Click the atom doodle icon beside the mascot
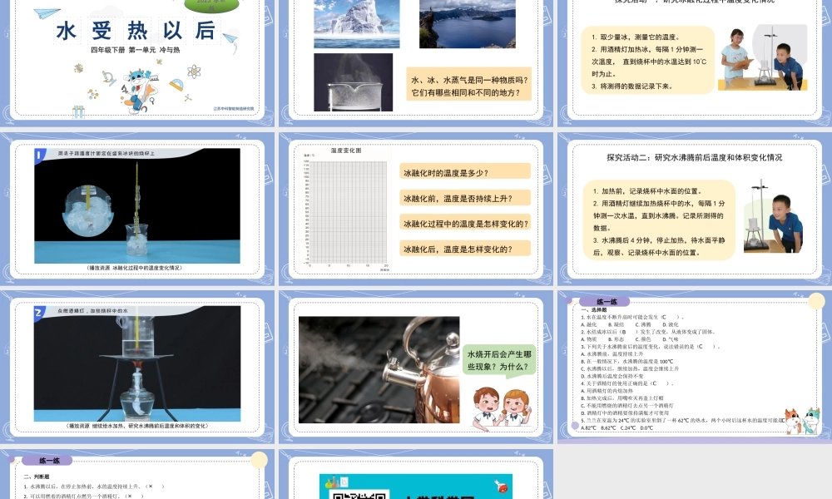 pos(192,73)
